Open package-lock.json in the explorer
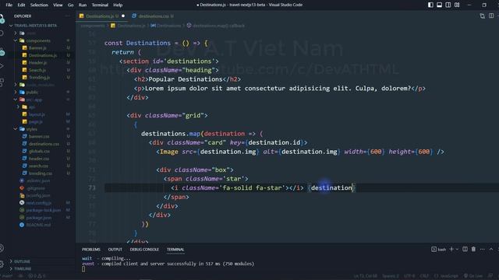 click(x=44, y=210)
